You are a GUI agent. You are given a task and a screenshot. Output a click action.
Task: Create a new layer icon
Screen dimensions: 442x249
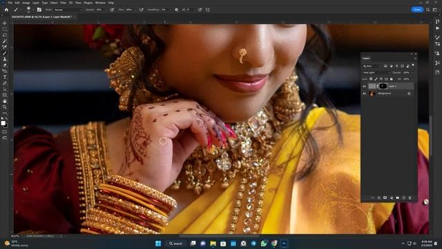click(x=403, y=198)
